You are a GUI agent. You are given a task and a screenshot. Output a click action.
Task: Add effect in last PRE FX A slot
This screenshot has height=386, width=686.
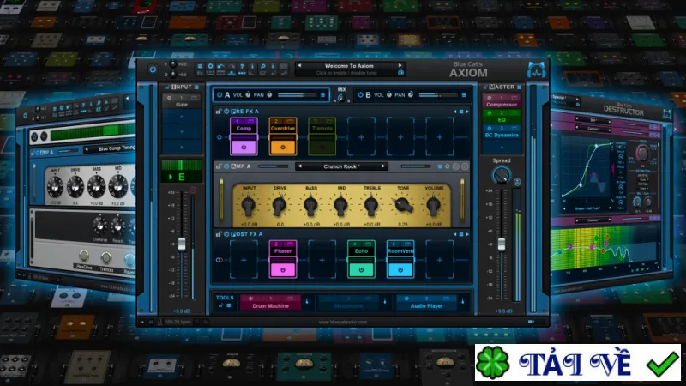point(439,137)
